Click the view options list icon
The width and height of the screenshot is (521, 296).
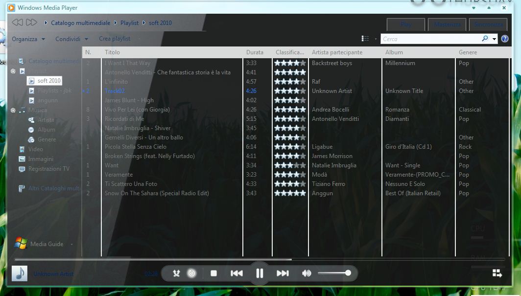click(365, 39)
